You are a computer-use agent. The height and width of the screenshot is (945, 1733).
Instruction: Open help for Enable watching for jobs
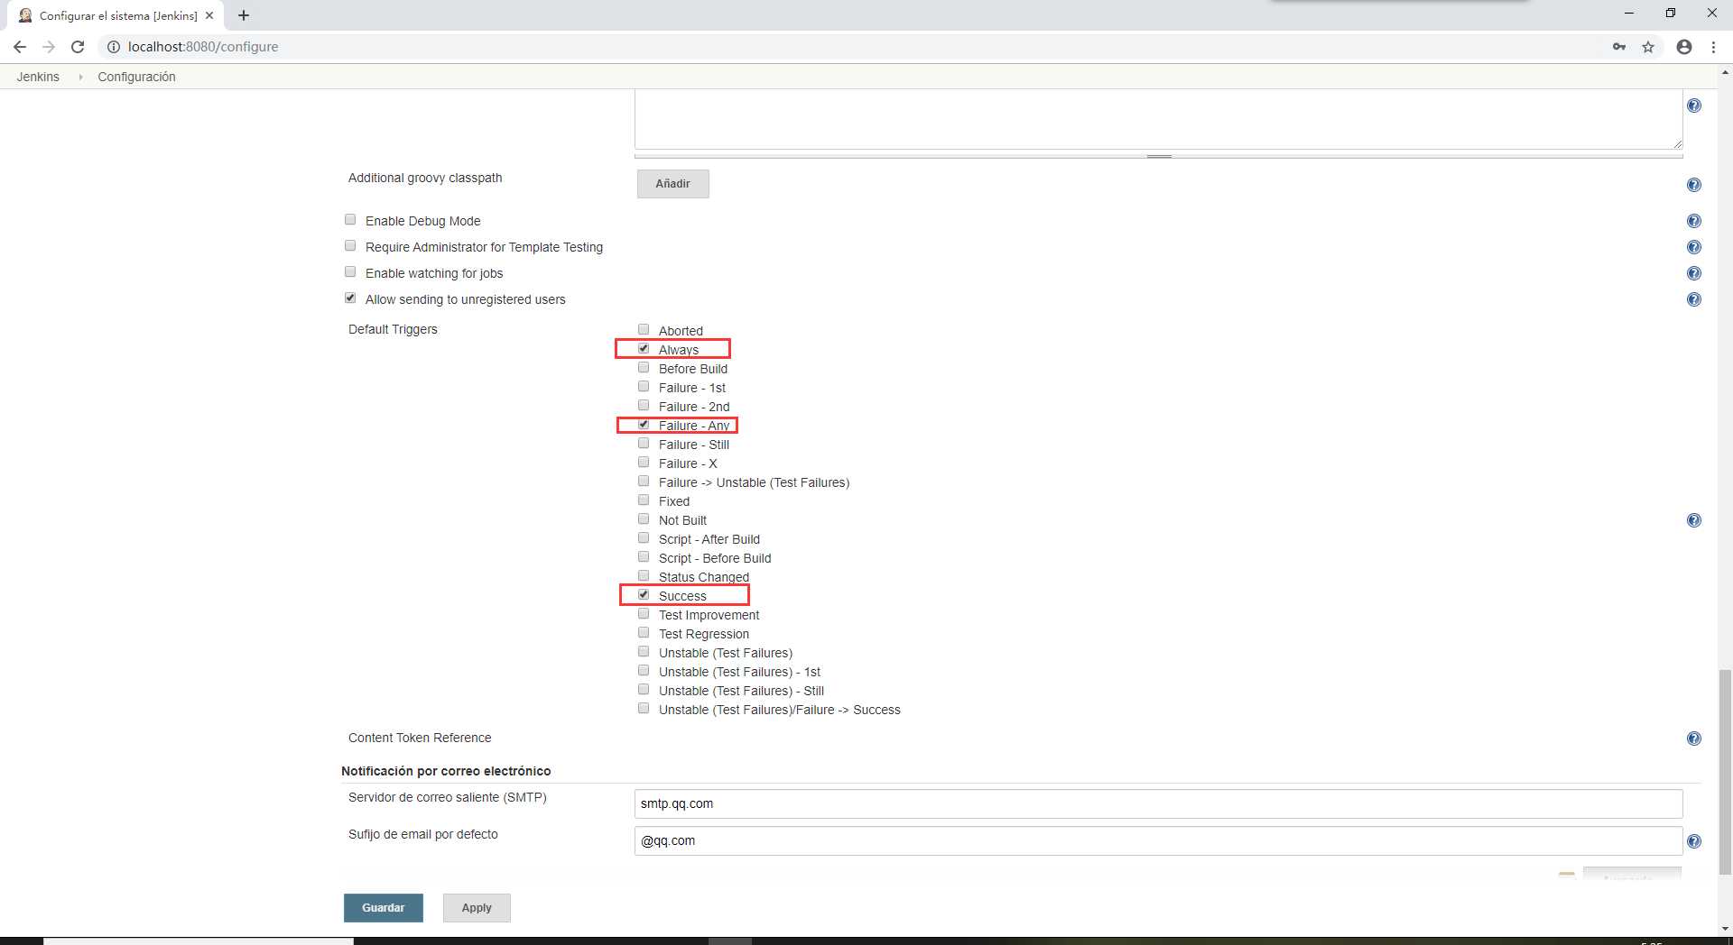[1694, 273]
